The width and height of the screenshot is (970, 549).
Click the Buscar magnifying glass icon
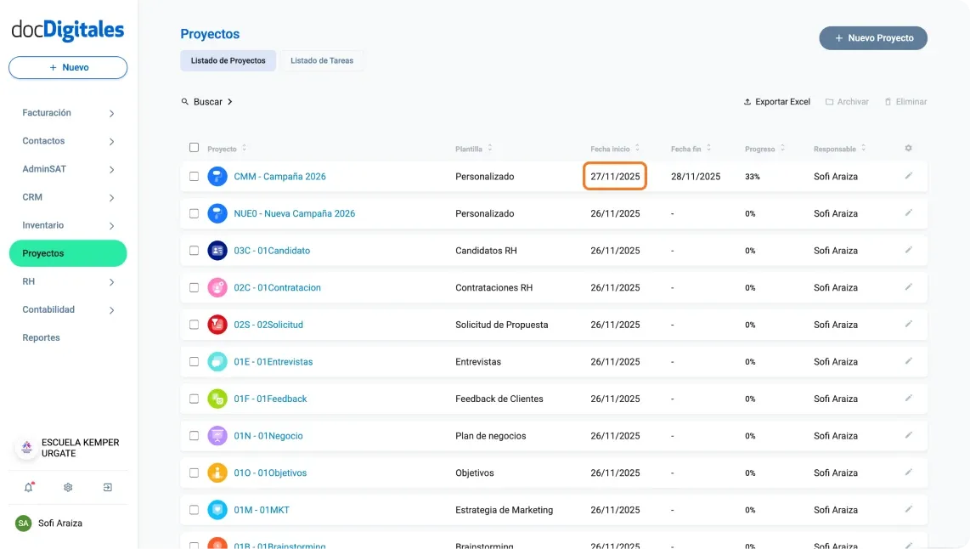click(184, 101)
